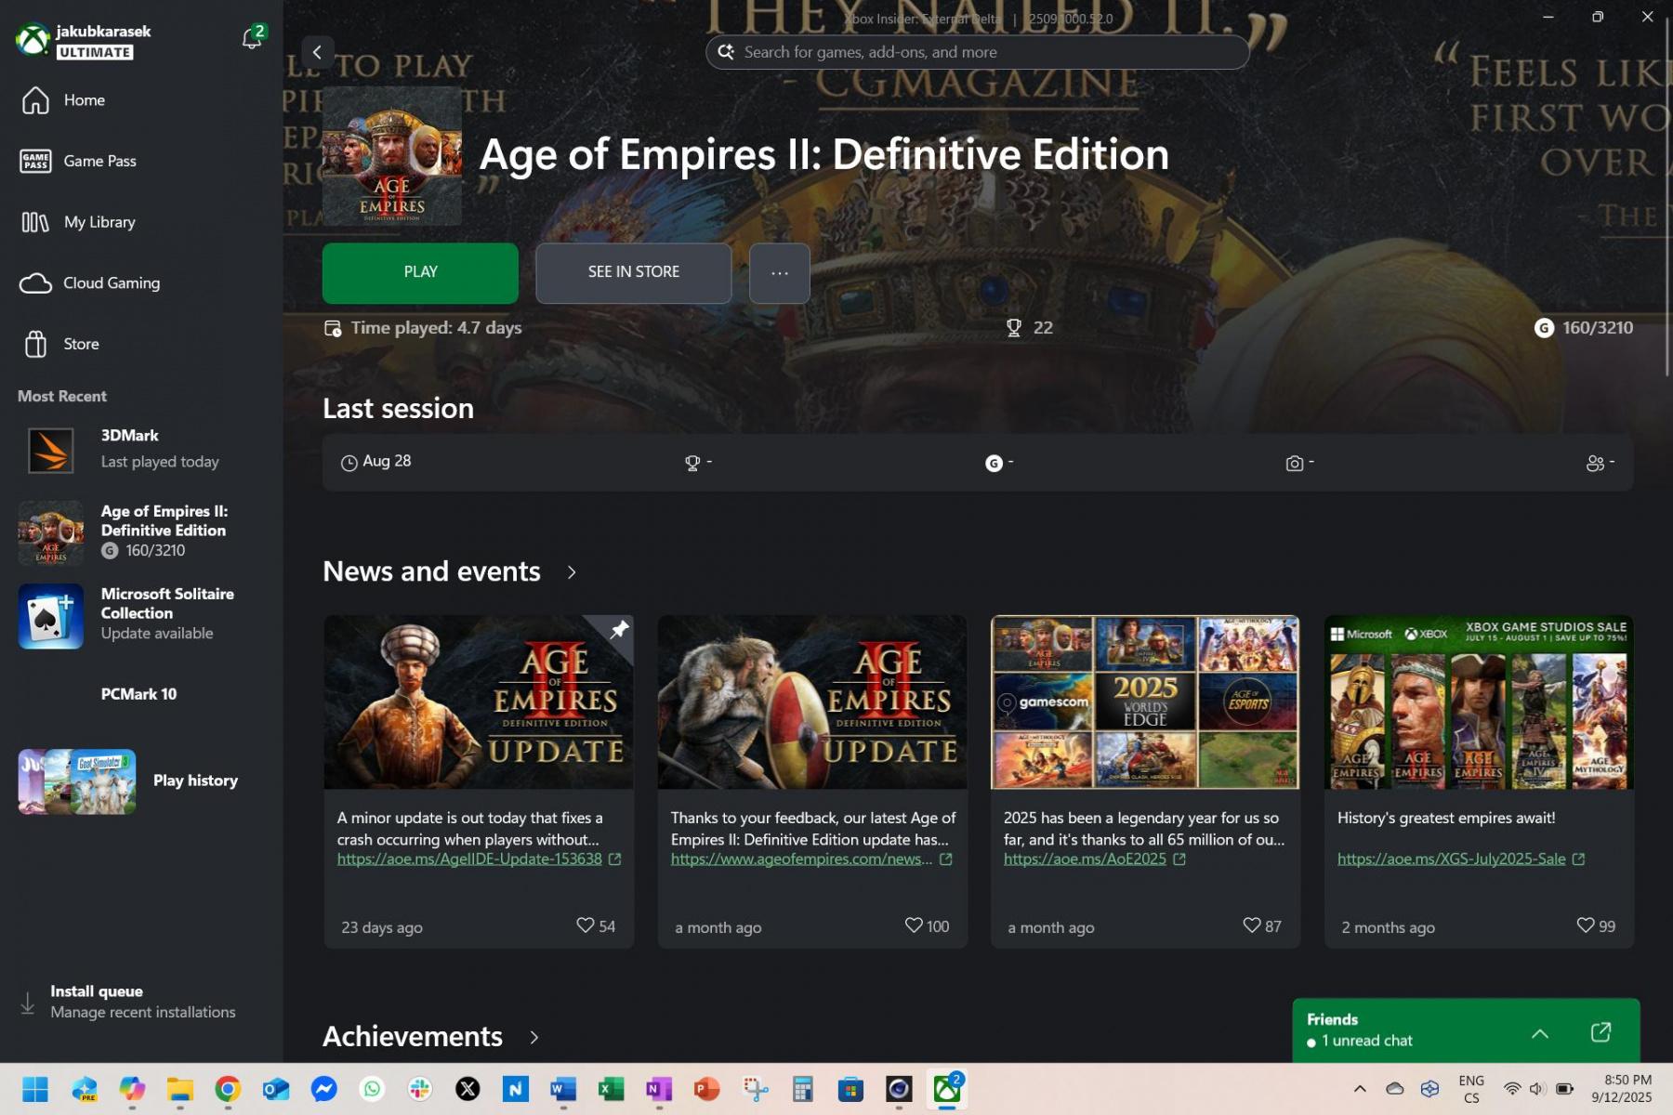Open the Install queue download icon

[28, 1003]
